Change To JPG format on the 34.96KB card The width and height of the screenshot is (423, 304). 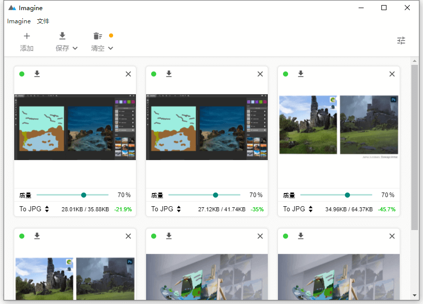[x=298, y=209]
